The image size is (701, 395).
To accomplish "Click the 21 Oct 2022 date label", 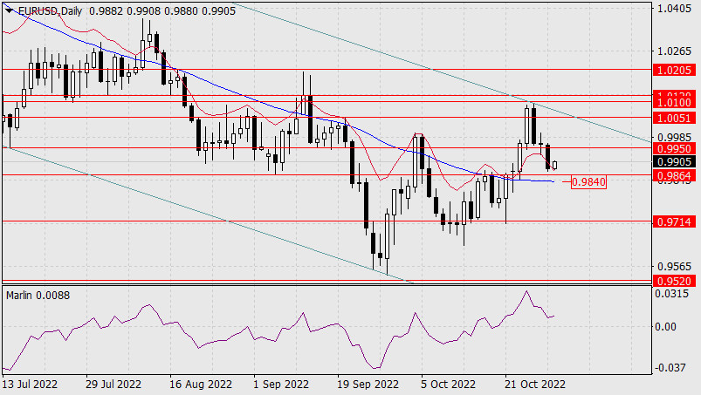I will (x=534, y=385).
